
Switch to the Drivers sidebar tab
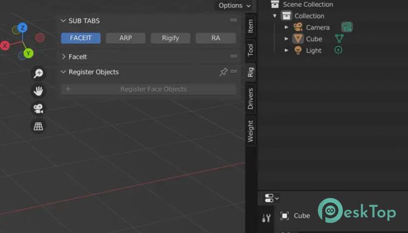point(251,98)
